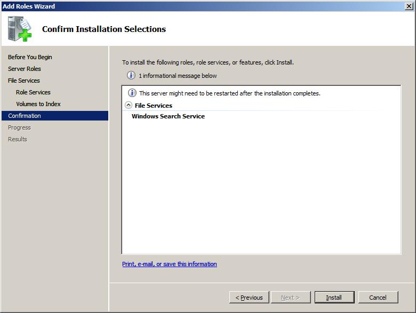The width and height of the screenshot is (416, 313).
Task: Select Windows Search Service entry
Action: (168, 116)
